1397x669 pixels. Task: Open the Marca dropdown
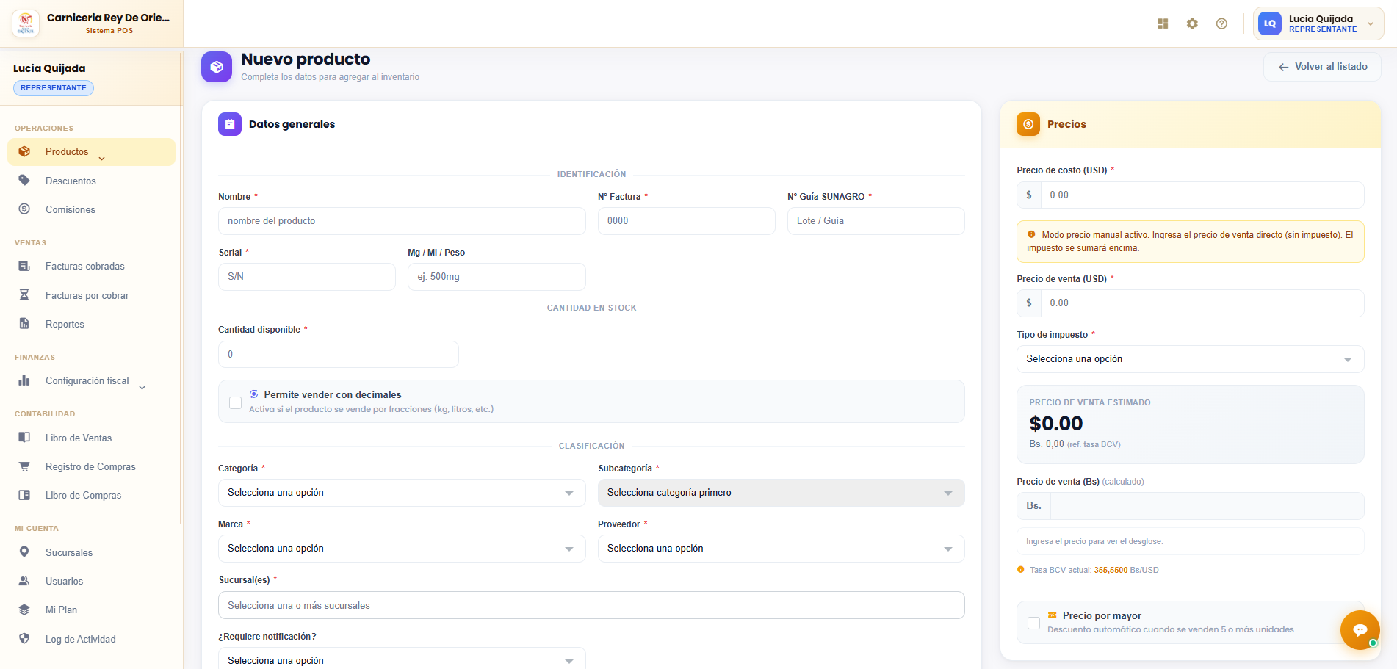[402, 549]
